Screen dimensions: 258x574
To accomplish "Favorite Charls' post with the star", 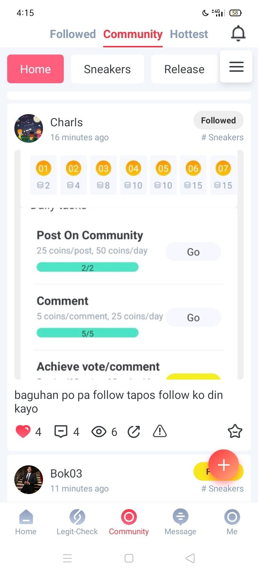I will [235, 431].
